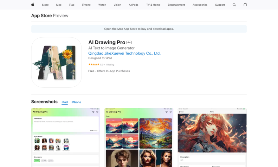View the first screenshot with Descriptors form
Viewport: 278px width, 167px height.
click(66, 138)
